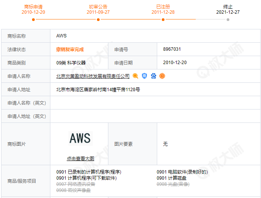Click struck-through item 0908 光盘(音像)
This screenshot has height=198, width=261.
pyautogui.click(x=173, y=184)
